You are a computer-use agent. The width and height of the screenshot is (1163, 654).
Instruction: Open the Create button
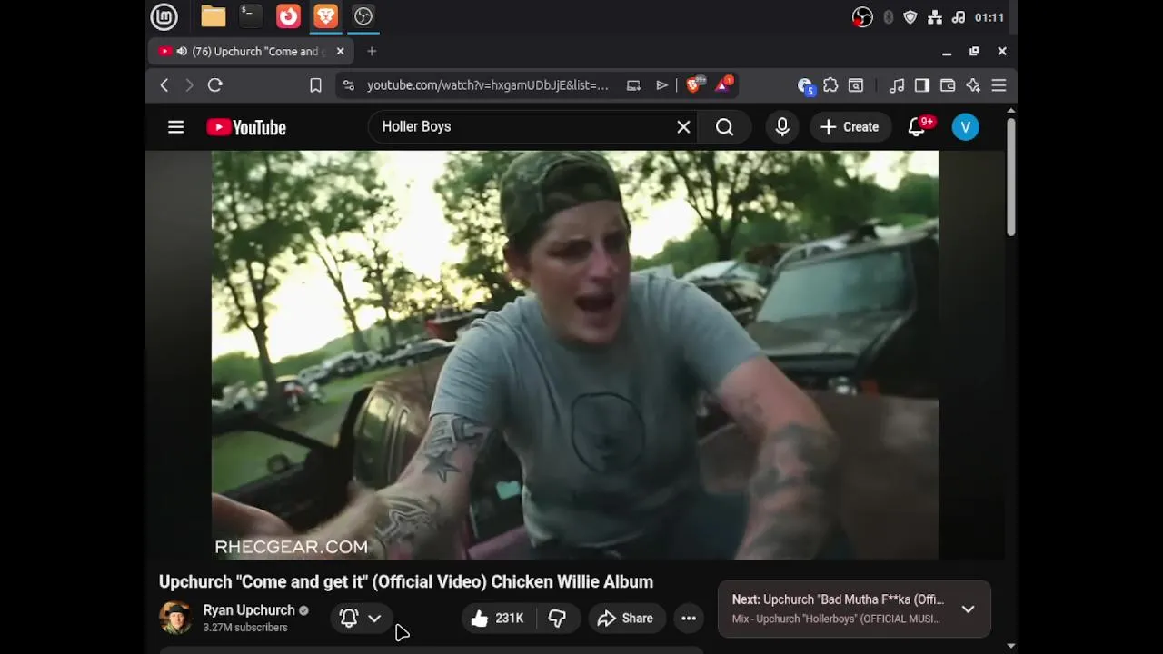point(850,127)
